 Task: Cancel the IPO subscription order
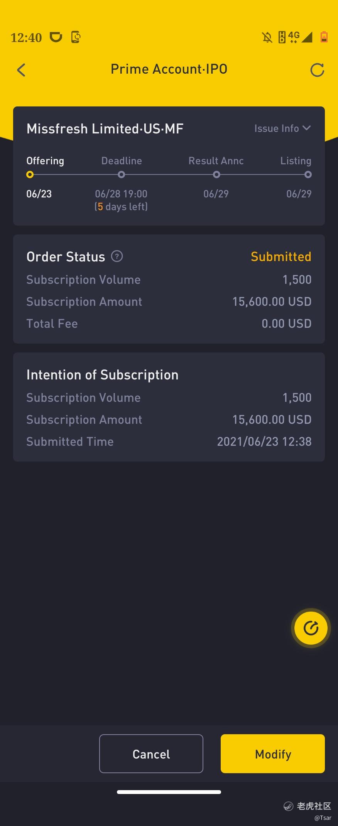pyautogui.click(x=151, y=754)
